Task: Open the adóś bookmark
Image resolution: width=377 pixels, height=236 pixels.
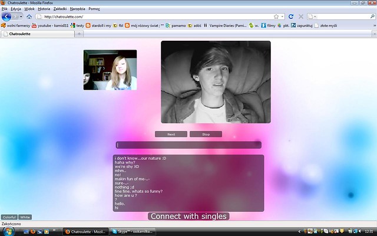Action: 194,25
